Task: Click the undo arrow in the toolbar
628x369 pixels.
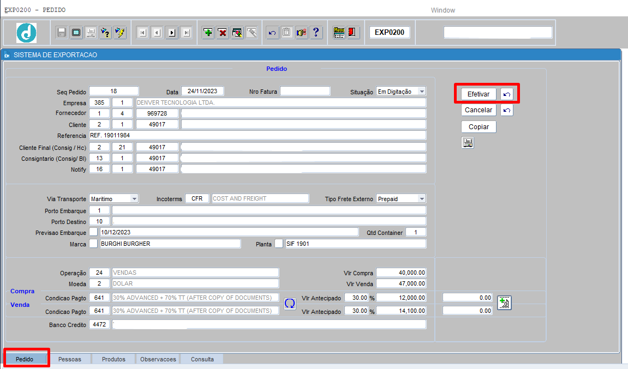Action: (272, 32)
